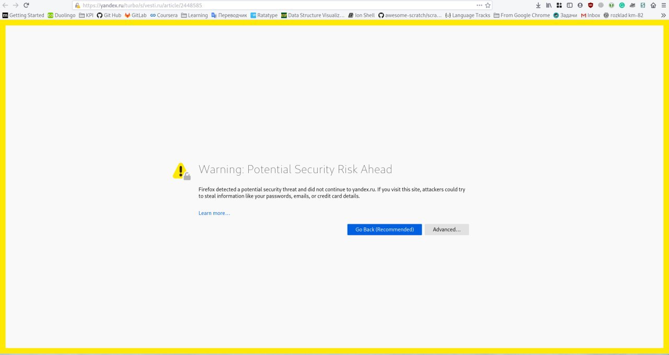The image size is (669, 355).
Task: Open Data Structure Visualization bookmark
Action: [x=313, y=15]
